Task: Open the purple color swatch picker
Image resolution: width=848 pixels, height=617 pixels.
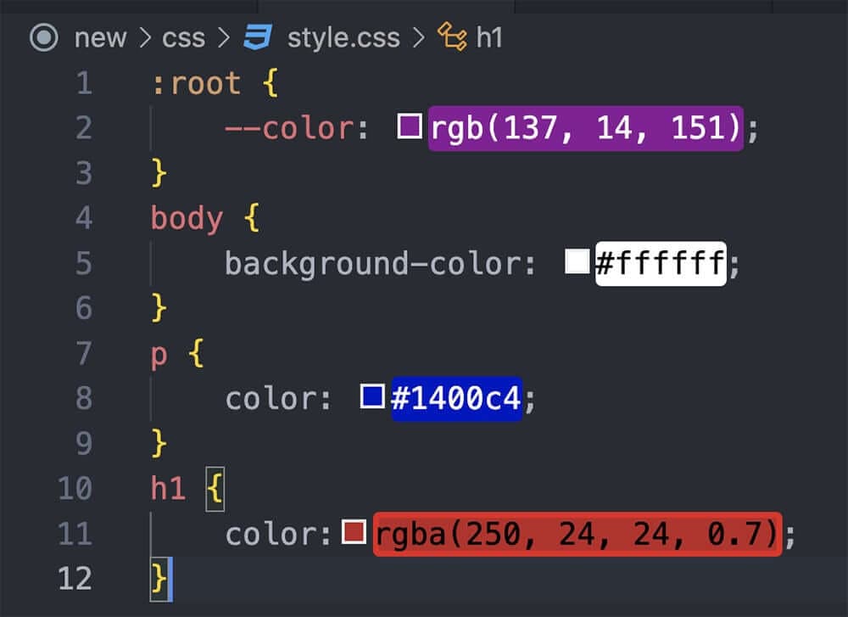Action: click(410, 127)
